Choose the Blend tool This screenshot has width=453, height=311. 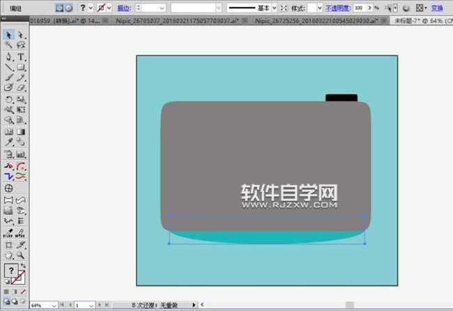(20, 142)
